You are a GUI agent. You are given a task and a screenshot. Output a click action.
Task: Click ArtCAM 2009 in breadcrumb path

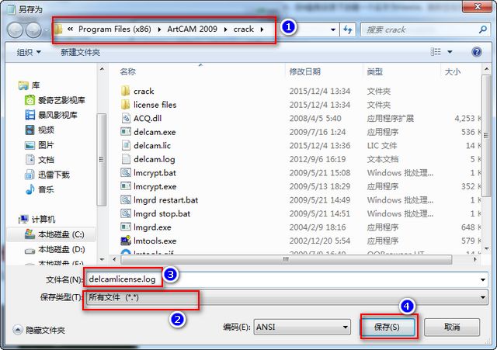point(192,29)
